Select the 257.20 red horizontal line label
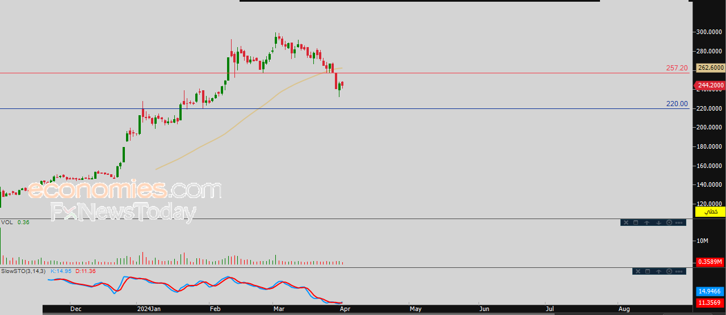726x315 pixels. pyautogui.click(x=677, y=68)
